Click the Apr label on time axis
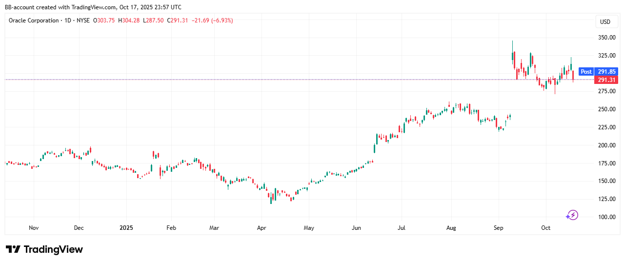The height and width of the screenshot is (264, 625). 262,228
